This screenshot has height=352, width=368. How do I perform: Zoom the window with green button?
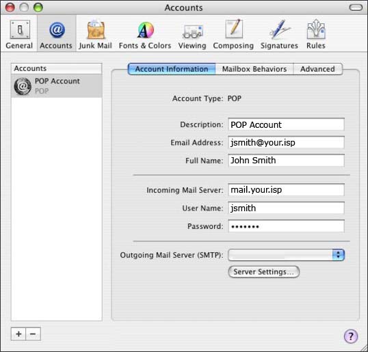38,8
